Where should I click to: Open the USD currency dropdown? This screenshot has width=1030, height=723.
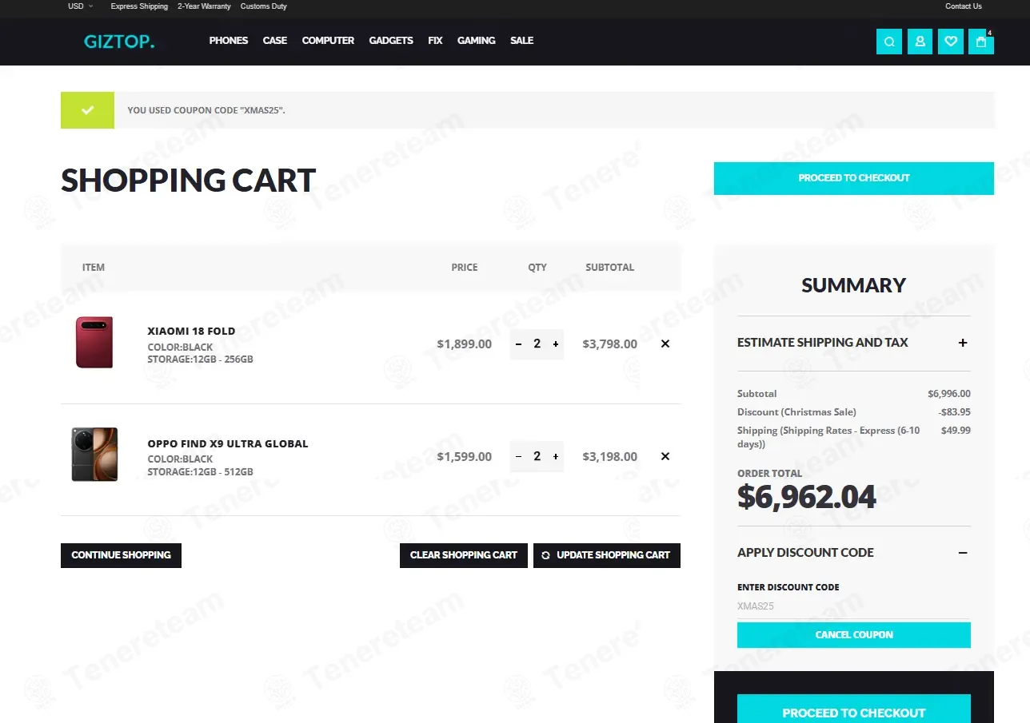(81, 6)
